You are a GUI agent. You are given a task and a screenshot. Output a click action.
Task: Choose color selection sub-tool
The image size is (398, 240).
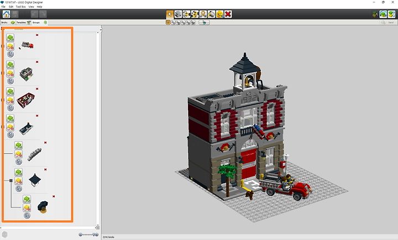(x=183, y=23)
